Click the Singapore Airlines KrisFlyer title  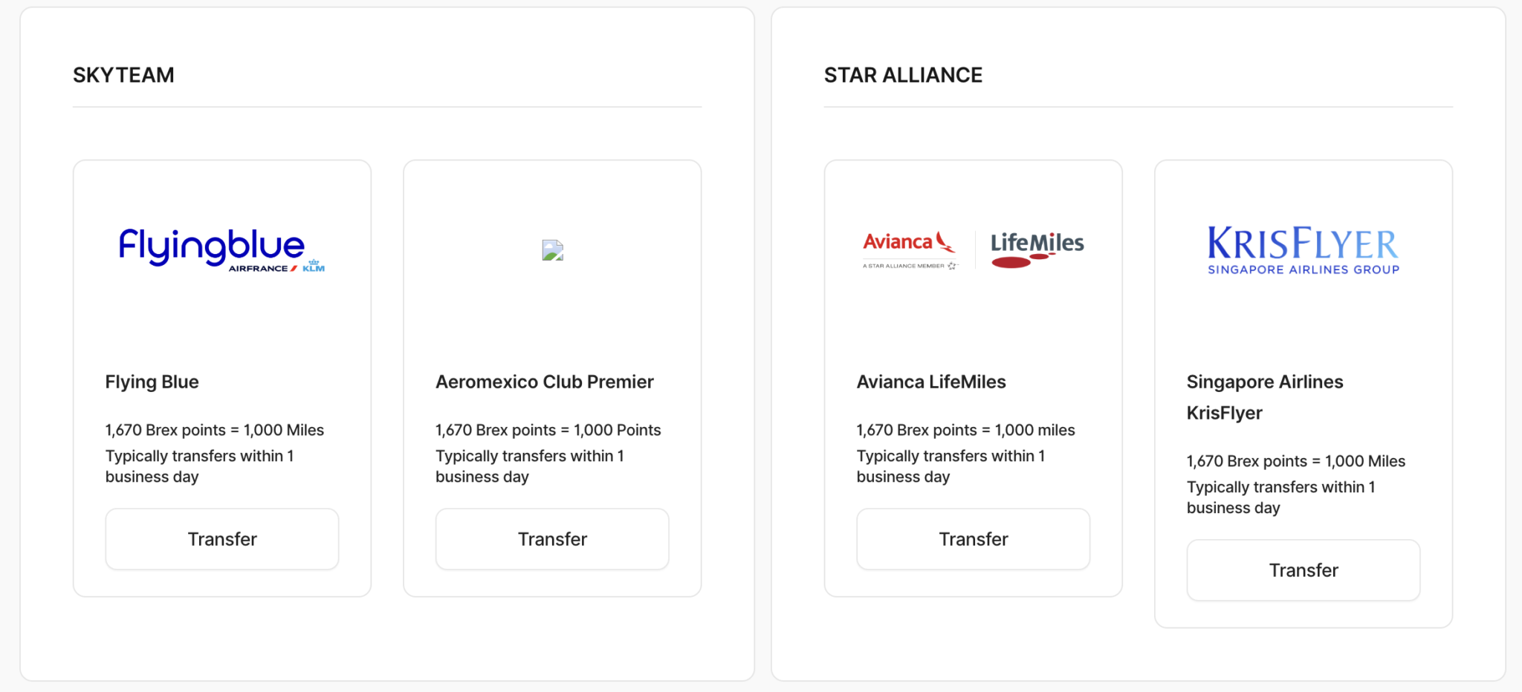click(1265, 397)
